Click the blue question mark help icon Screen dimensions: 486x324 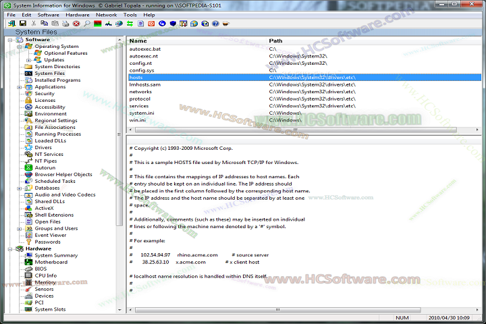click(216, 24)
